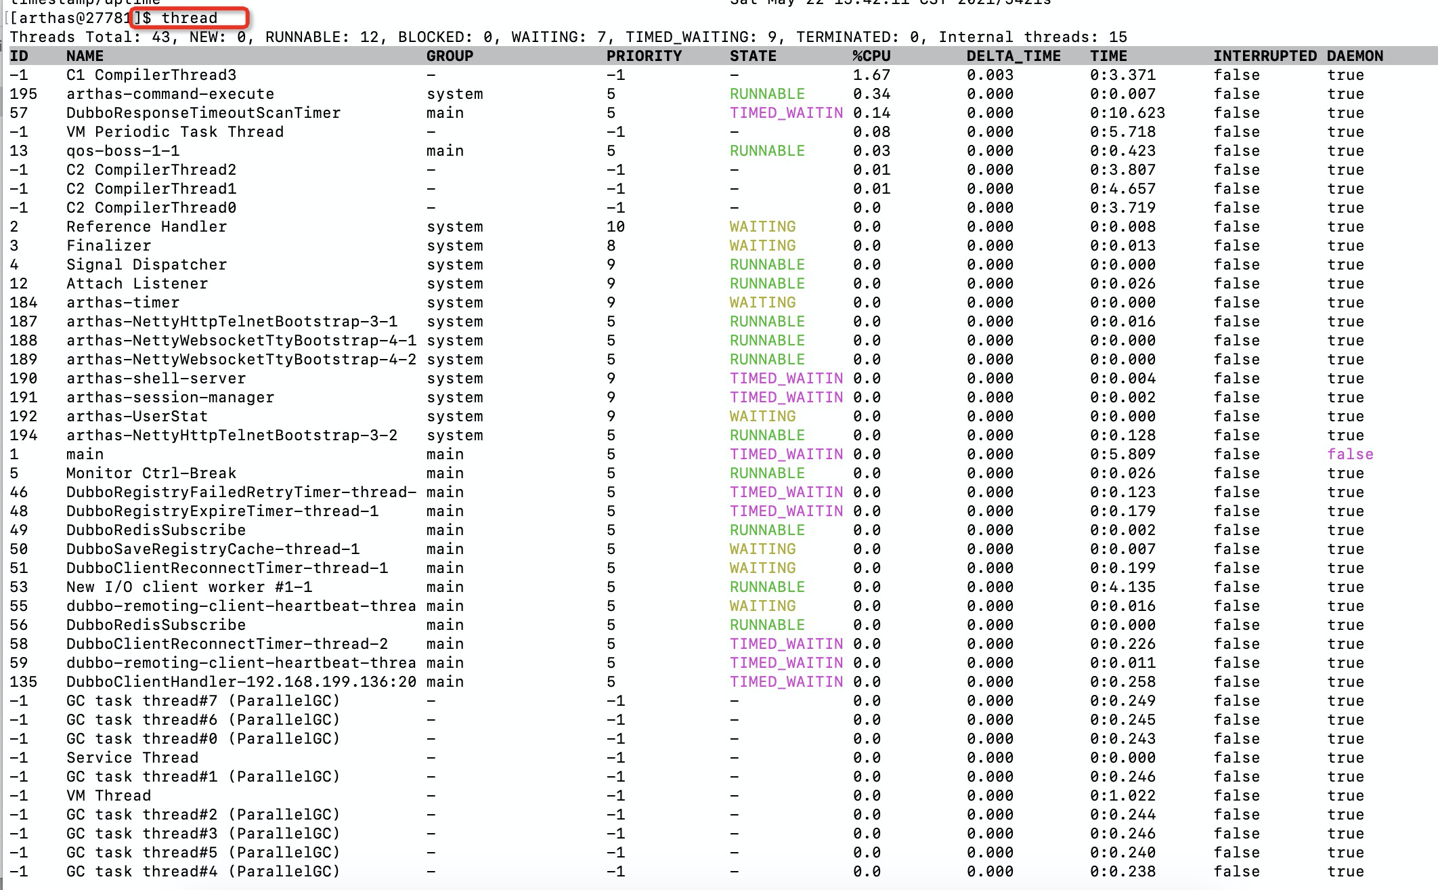Viewport: 1438px width, 890px height.
Task: Select the 'DubboSaveRegistryCache-thread-1' name
Action: pyautogui.click(x=213, y=549)
